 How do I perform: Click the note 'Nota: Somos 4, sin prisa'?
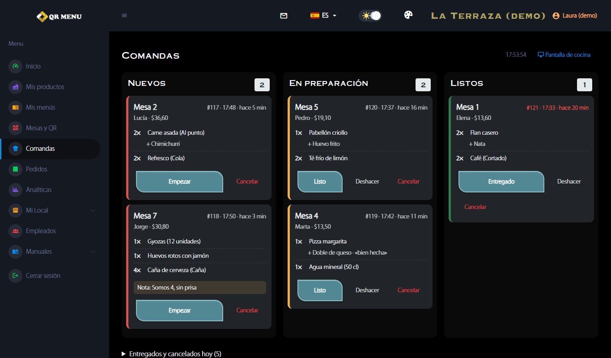pyautogui.click(x=200, y=288)
